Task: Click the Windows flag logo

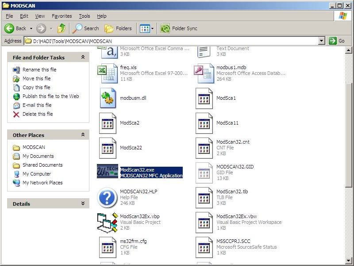Action: coord(342,16)
